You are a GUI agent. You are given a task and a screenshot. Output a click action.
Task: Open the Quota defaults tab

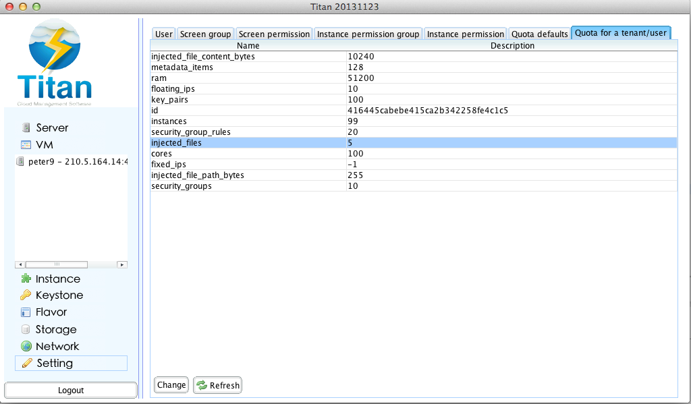[x=538, y=32]
